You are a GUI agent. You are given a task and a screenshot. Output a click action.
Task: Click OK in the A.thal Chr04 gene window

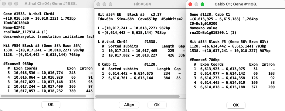point(51,104)
